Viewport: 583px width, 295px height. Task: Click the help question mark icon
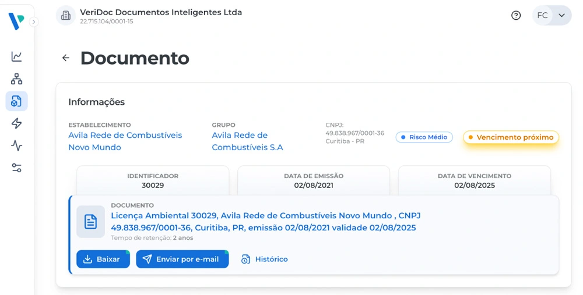(516, 16)
